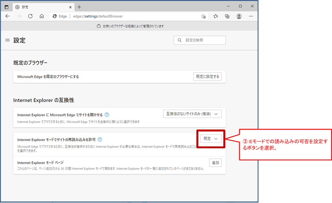This screenshot has width=332, height=203.
Task: Open the settings hamburger menu
Action: coord(7,40)
